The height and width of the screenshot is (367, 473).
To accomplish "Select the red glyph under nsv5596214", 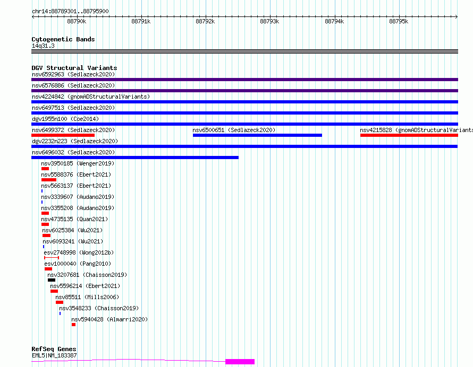I will pyautogui.click(x=54, y=291).
